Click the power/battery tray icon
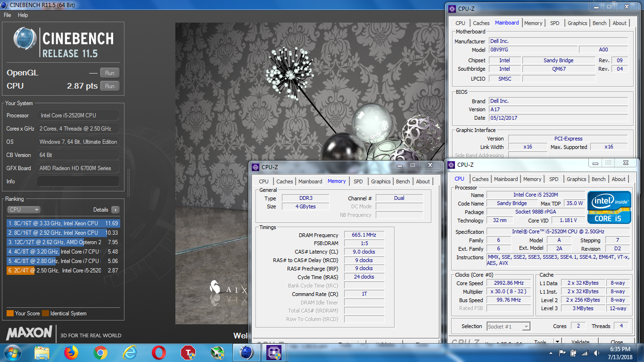Viewport: 644px width, 362px height. point(573,353)
